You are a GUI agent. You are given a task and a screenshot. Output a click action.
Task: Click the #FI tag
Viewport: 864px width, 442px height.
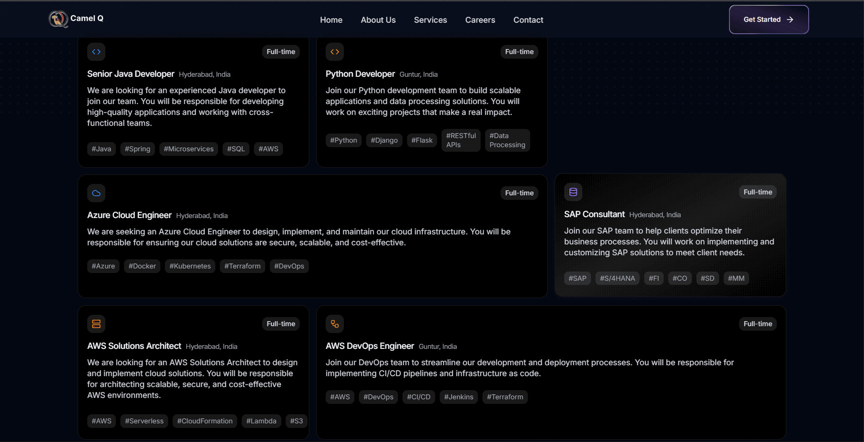tap(654, 278)
